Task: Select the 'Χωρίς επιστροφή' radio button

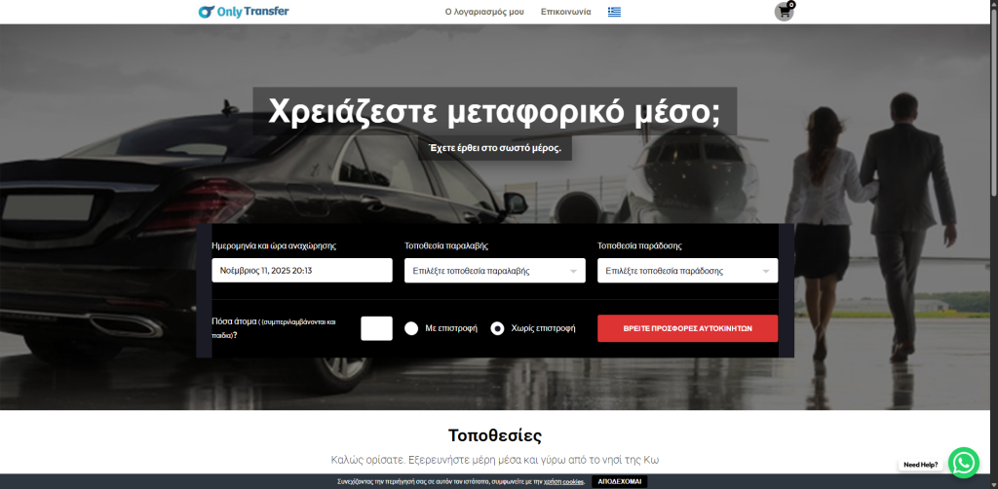Action: 497,328
